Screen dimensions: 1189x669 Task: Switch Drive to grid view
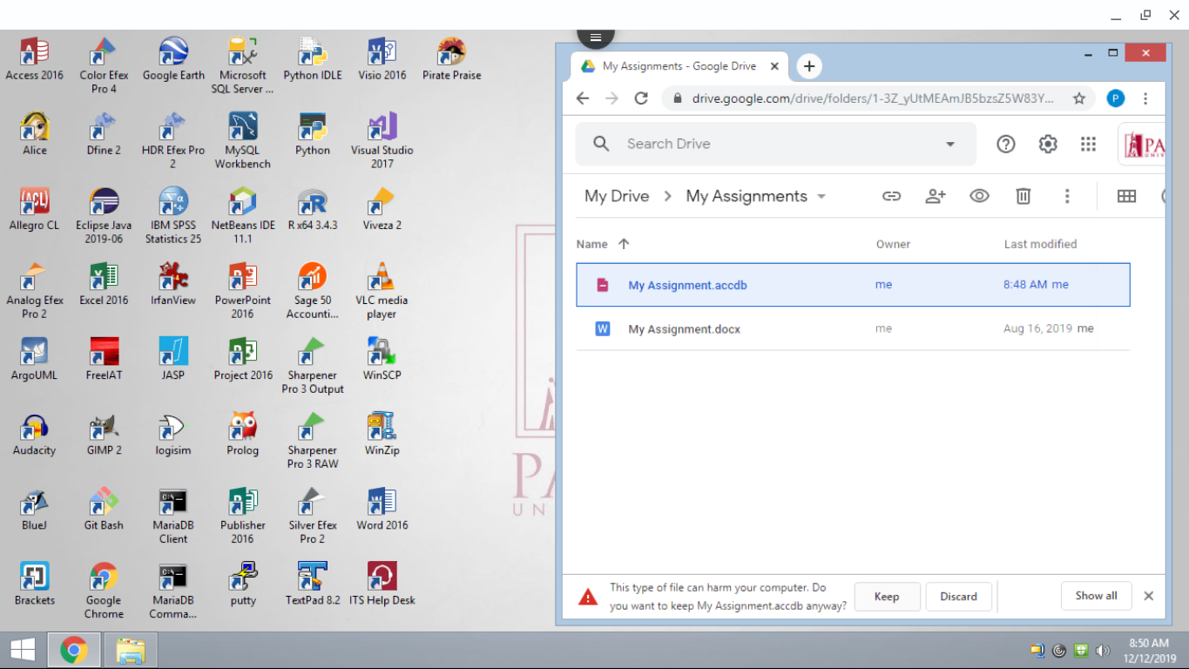[x=1126, y=196]
